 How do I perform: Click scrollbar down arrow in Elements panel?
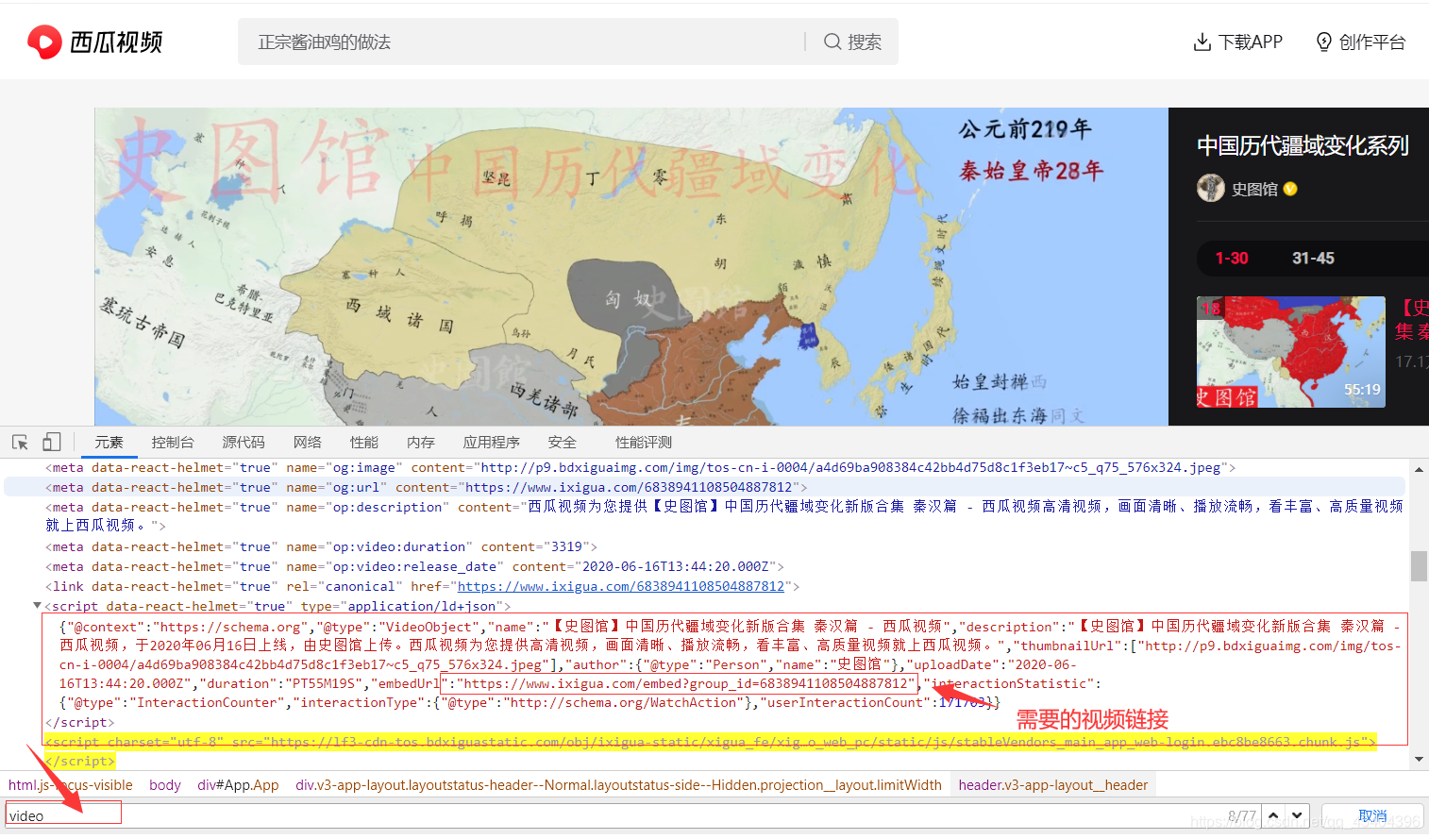point(1419,759)
